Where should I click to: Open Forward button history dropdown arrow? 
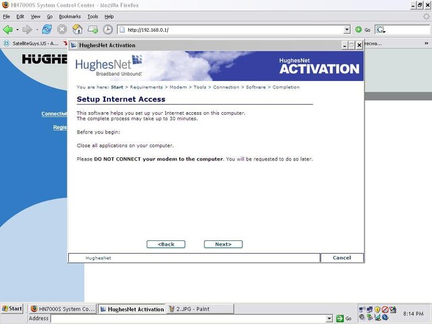click(x=37, y=30)
